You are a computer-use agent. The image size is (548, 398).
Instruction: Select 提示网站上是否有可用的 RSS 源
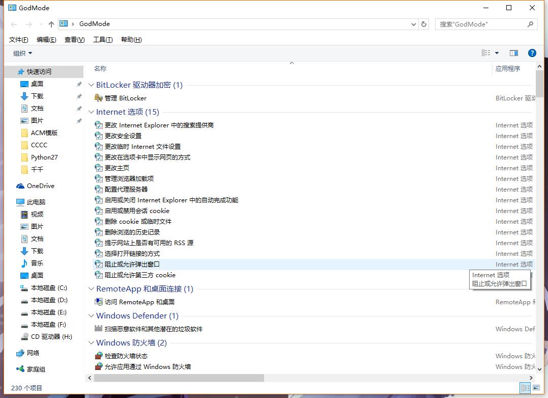149,243
